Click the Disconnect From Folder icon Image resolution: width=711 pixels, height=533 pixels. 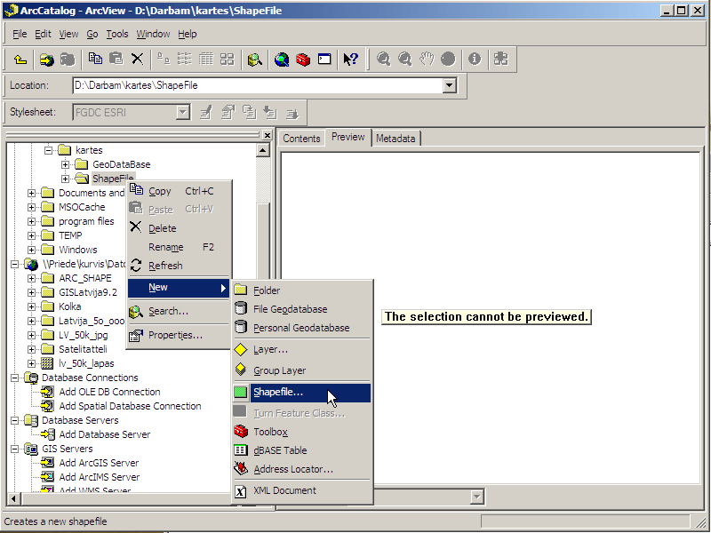click(x=68, y=60)
